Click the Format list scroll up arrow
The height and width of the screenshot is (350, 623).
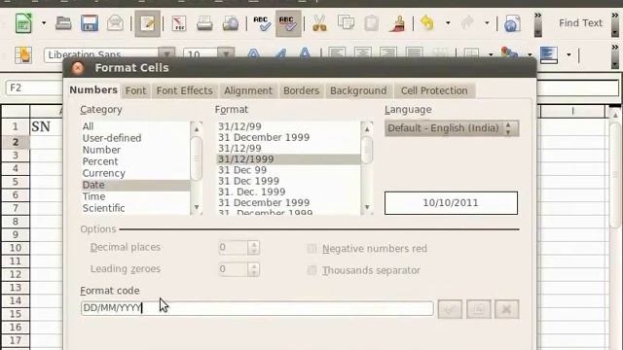point(367,129)
